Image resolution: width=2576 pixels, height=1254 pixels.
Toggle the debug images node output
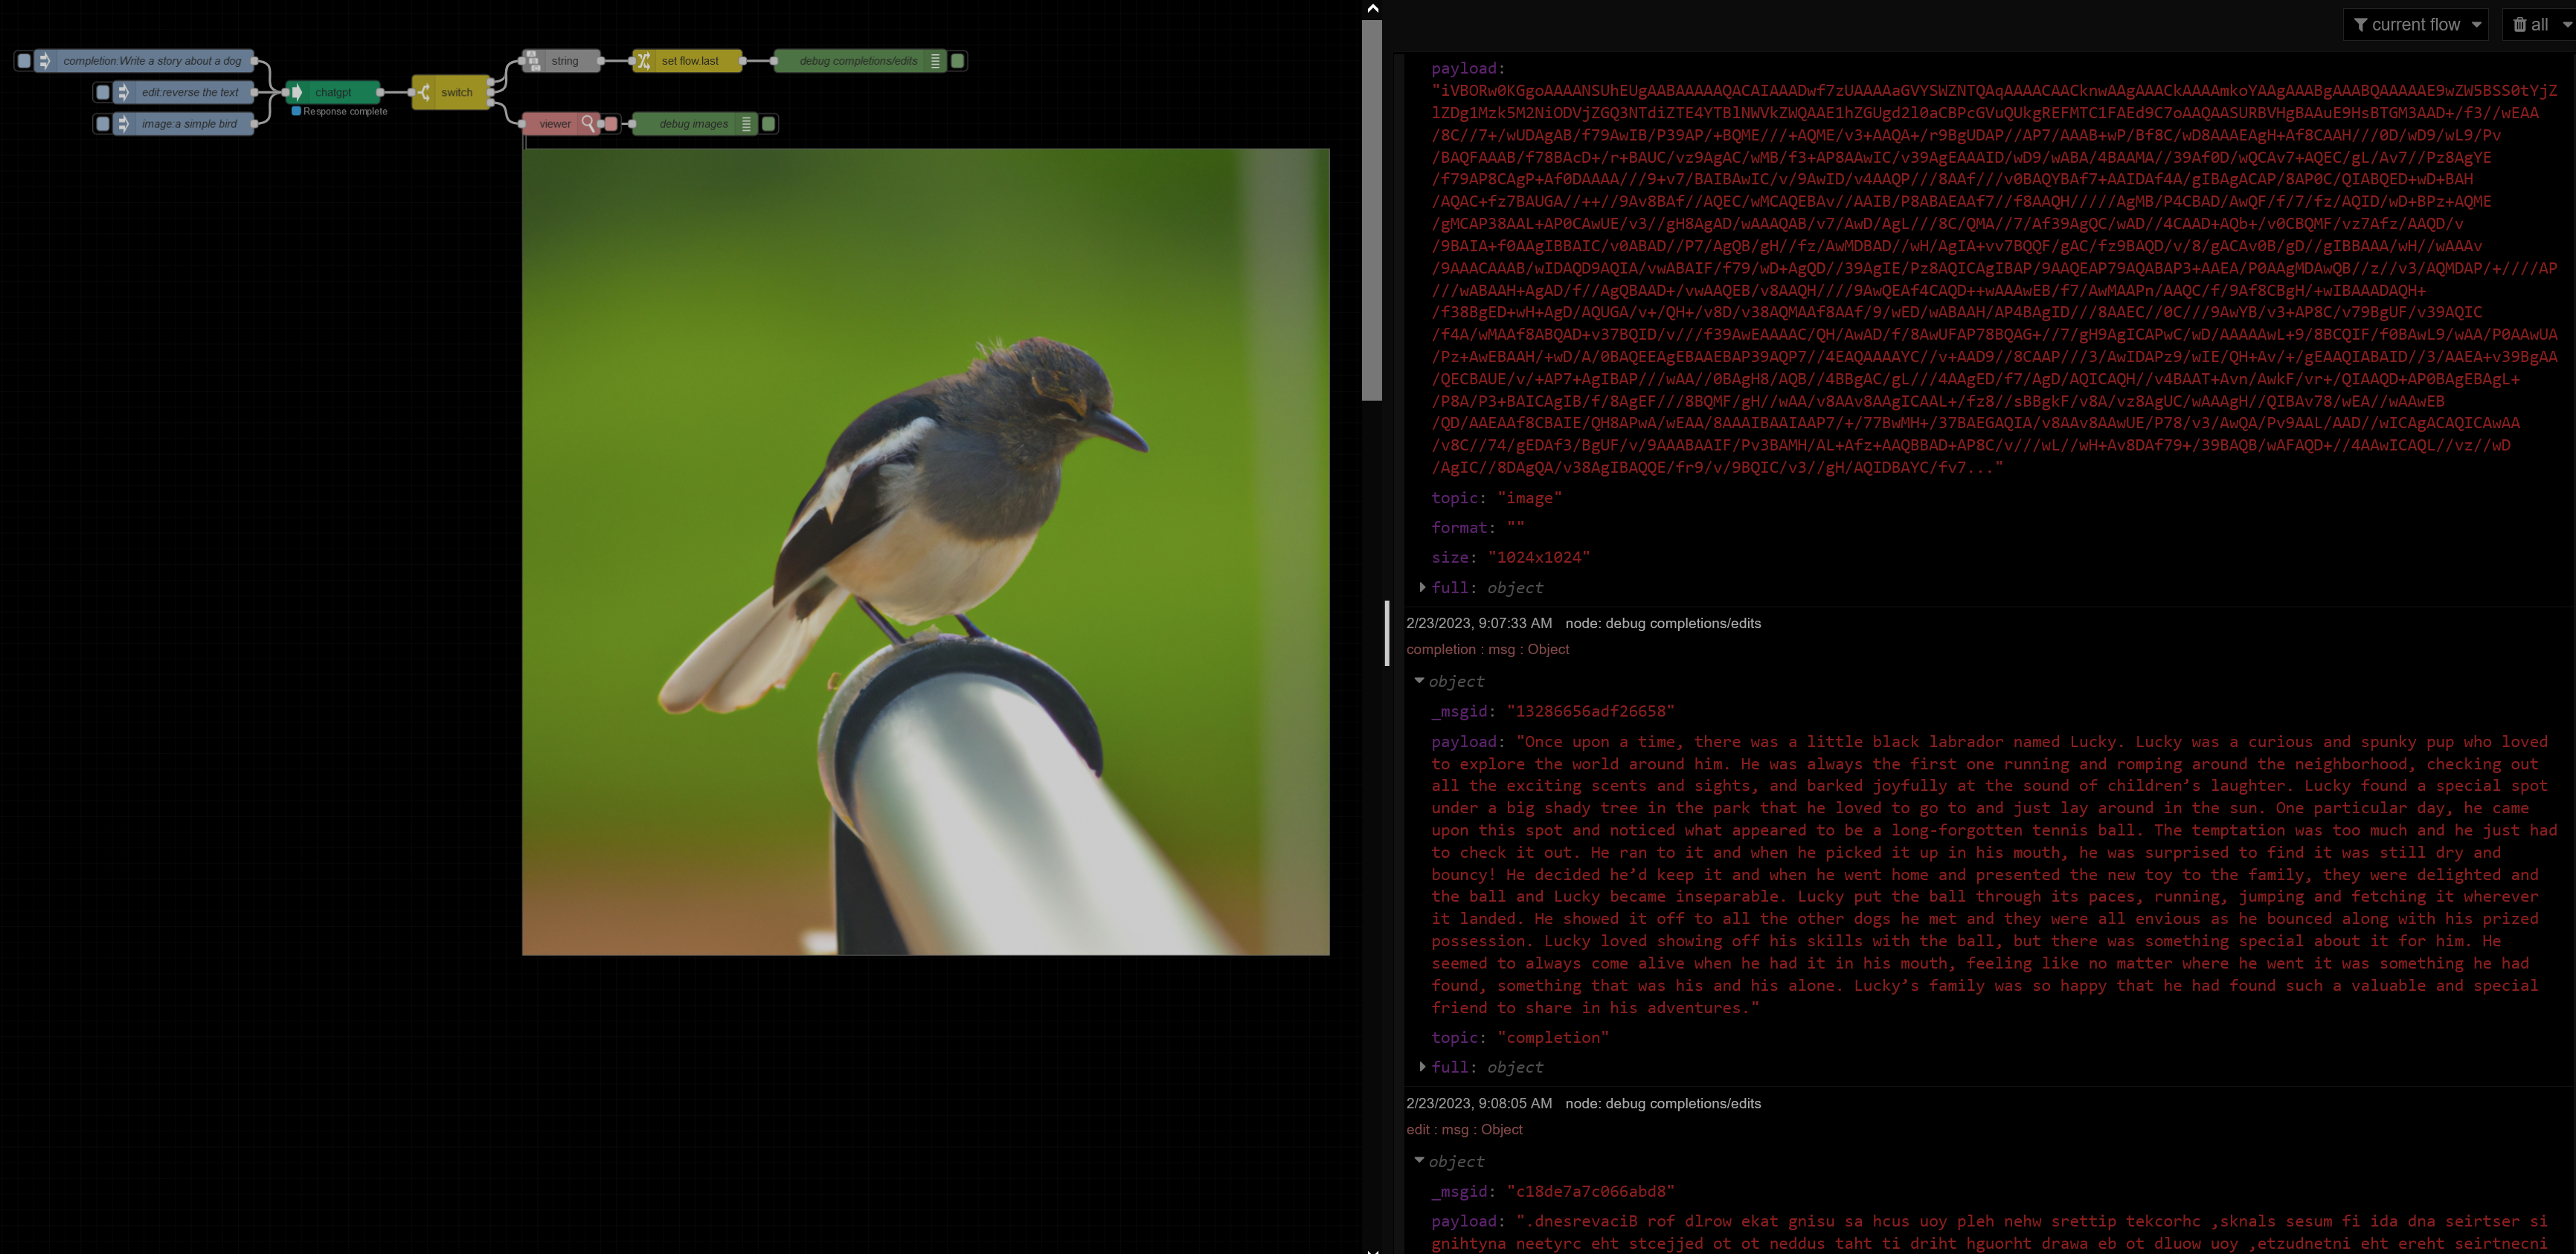click(x=769, y=124)
